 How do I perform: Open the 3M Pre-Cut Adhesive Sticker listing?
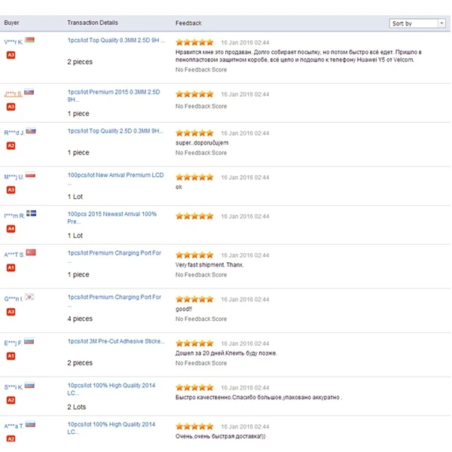[114, 342]
